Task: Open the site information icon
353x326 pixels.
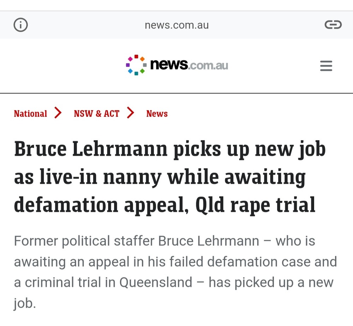Action: pyautogui.click(x=20, y=25)
